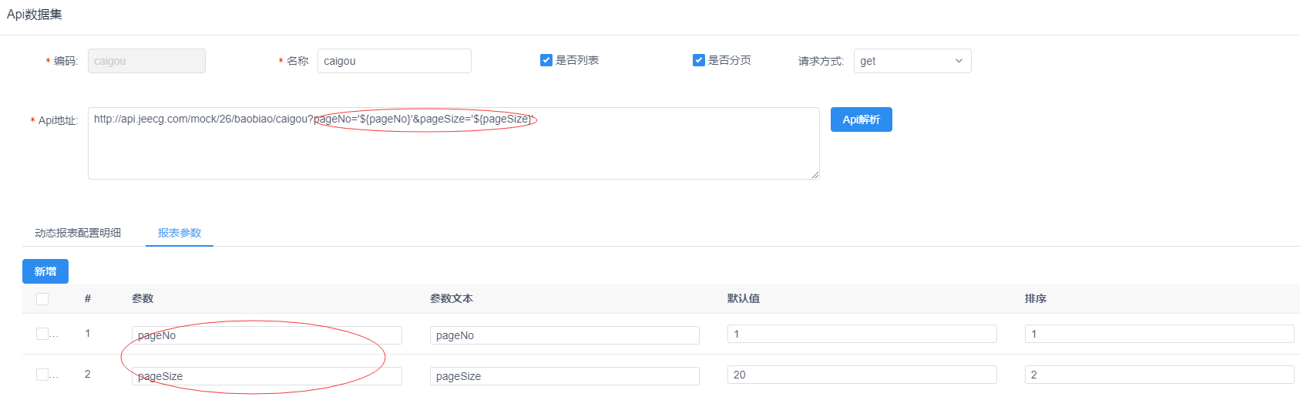Click the Api解析 button

click(862, 119)
